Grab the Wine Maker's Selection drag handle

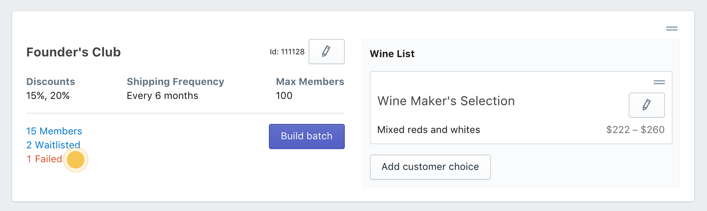pos(659,82)
